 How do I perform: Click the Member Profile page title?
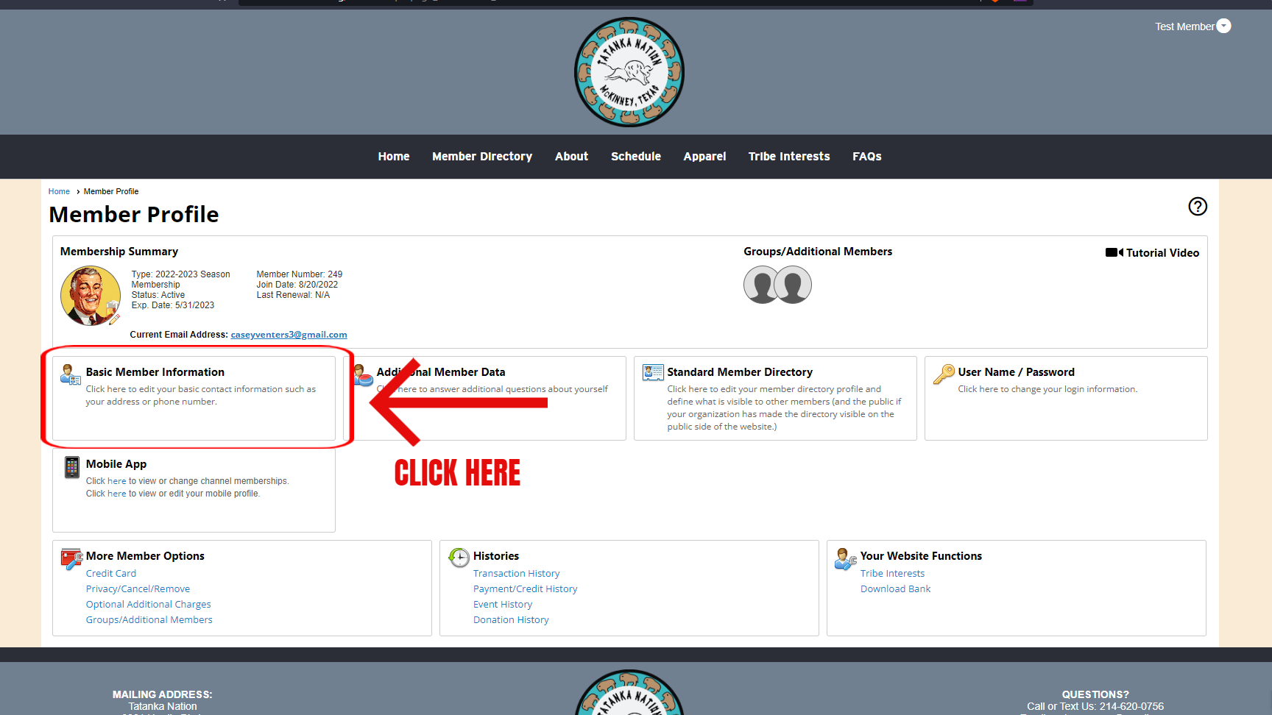point(134,214)
